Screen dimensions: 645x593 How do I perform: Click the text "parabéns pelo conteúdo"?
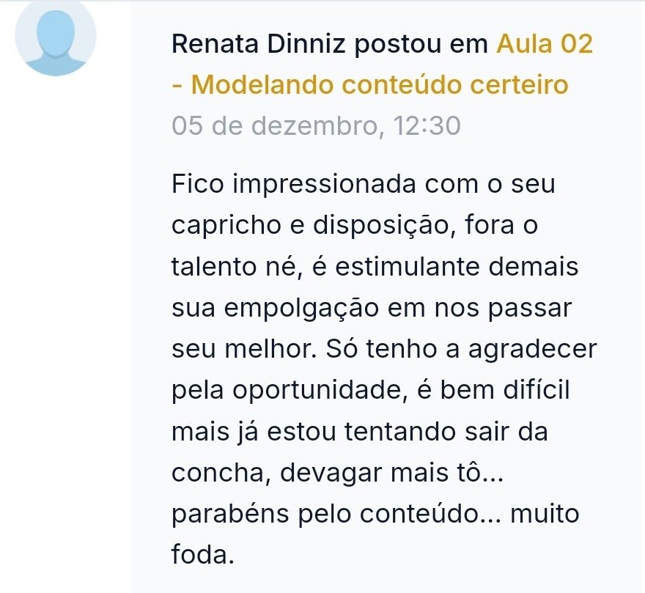pyautogui.click(x=326, y=513)
